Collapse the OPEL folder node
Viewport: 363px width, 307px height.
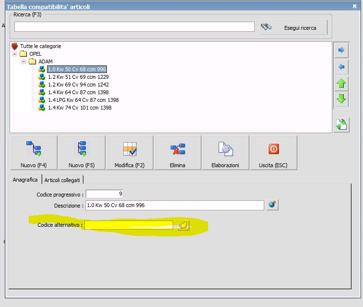point(14,54)
